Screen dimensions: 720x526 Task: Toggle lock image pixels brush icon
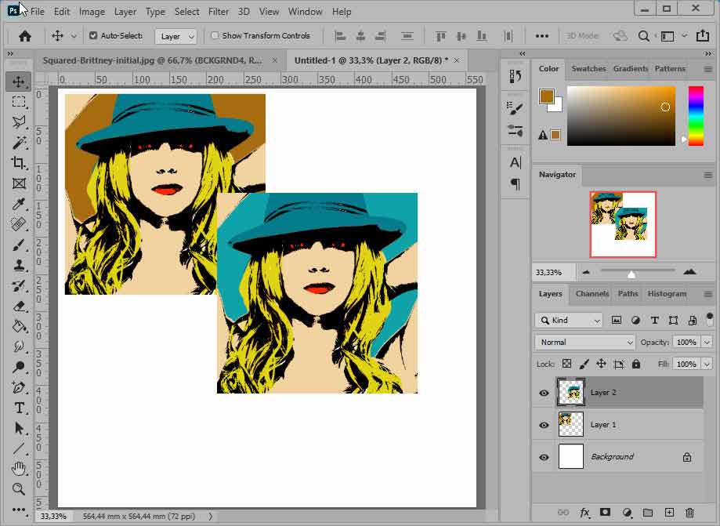584,364
